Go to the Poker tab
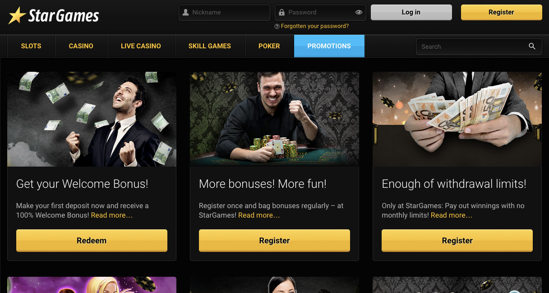Image resolution: width=549 pixels, height=293 pixels. tap(269, 46)
